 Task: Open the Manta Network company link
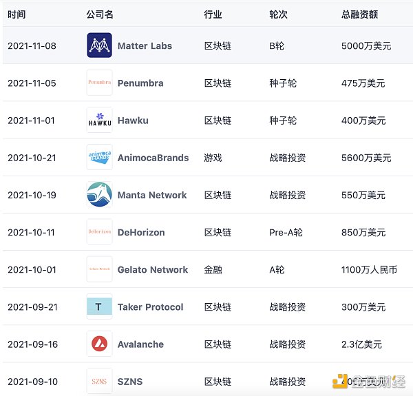152,195
